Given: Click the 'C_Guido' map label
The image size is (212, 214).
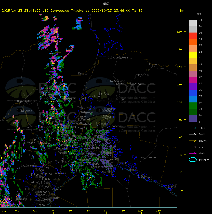Looking at the screenshot, I should 31,126.
